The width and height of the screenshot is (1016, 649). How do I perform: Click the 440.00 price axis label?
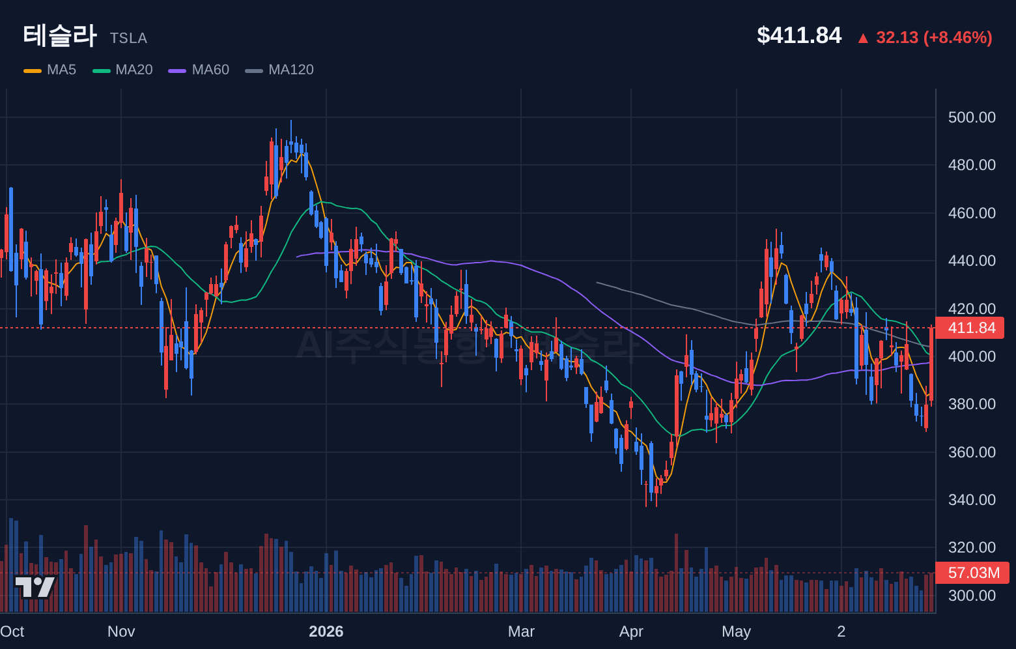tap(972, 261)
